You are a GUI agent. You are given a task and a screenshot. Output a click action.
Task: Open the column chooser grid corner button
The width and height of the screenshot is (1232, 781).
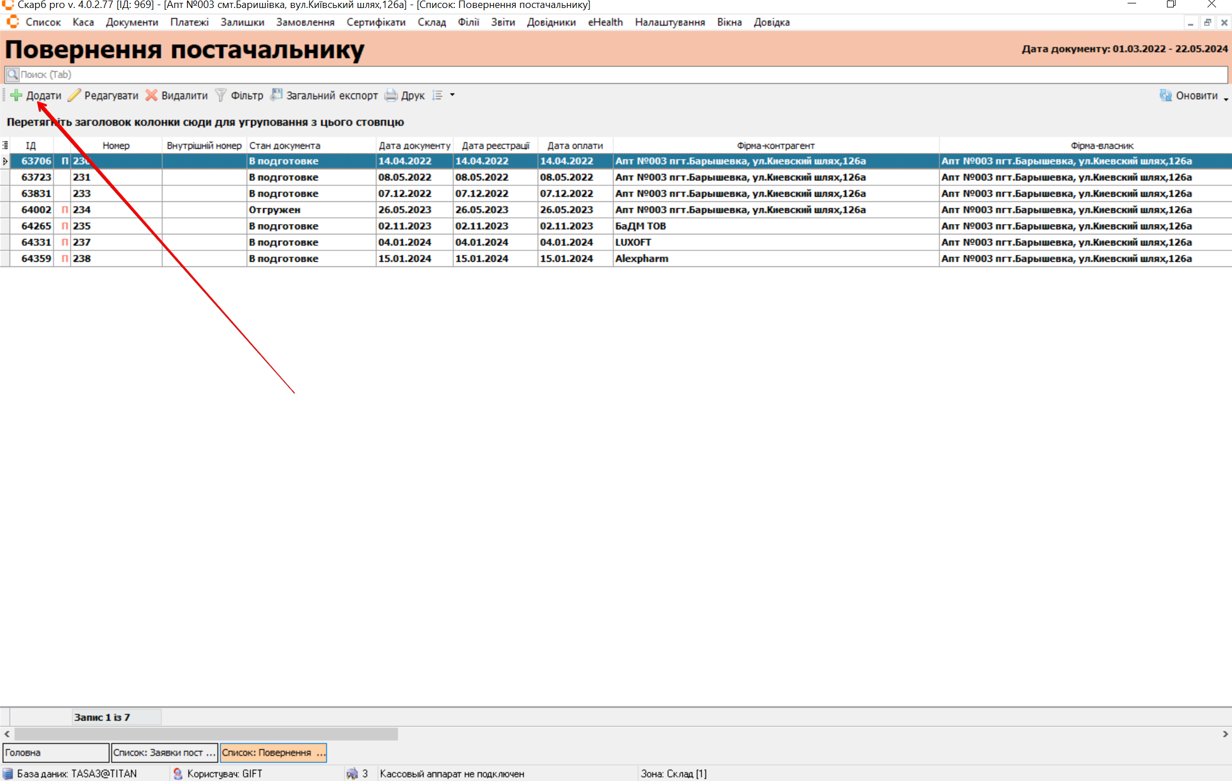(5, 145)
